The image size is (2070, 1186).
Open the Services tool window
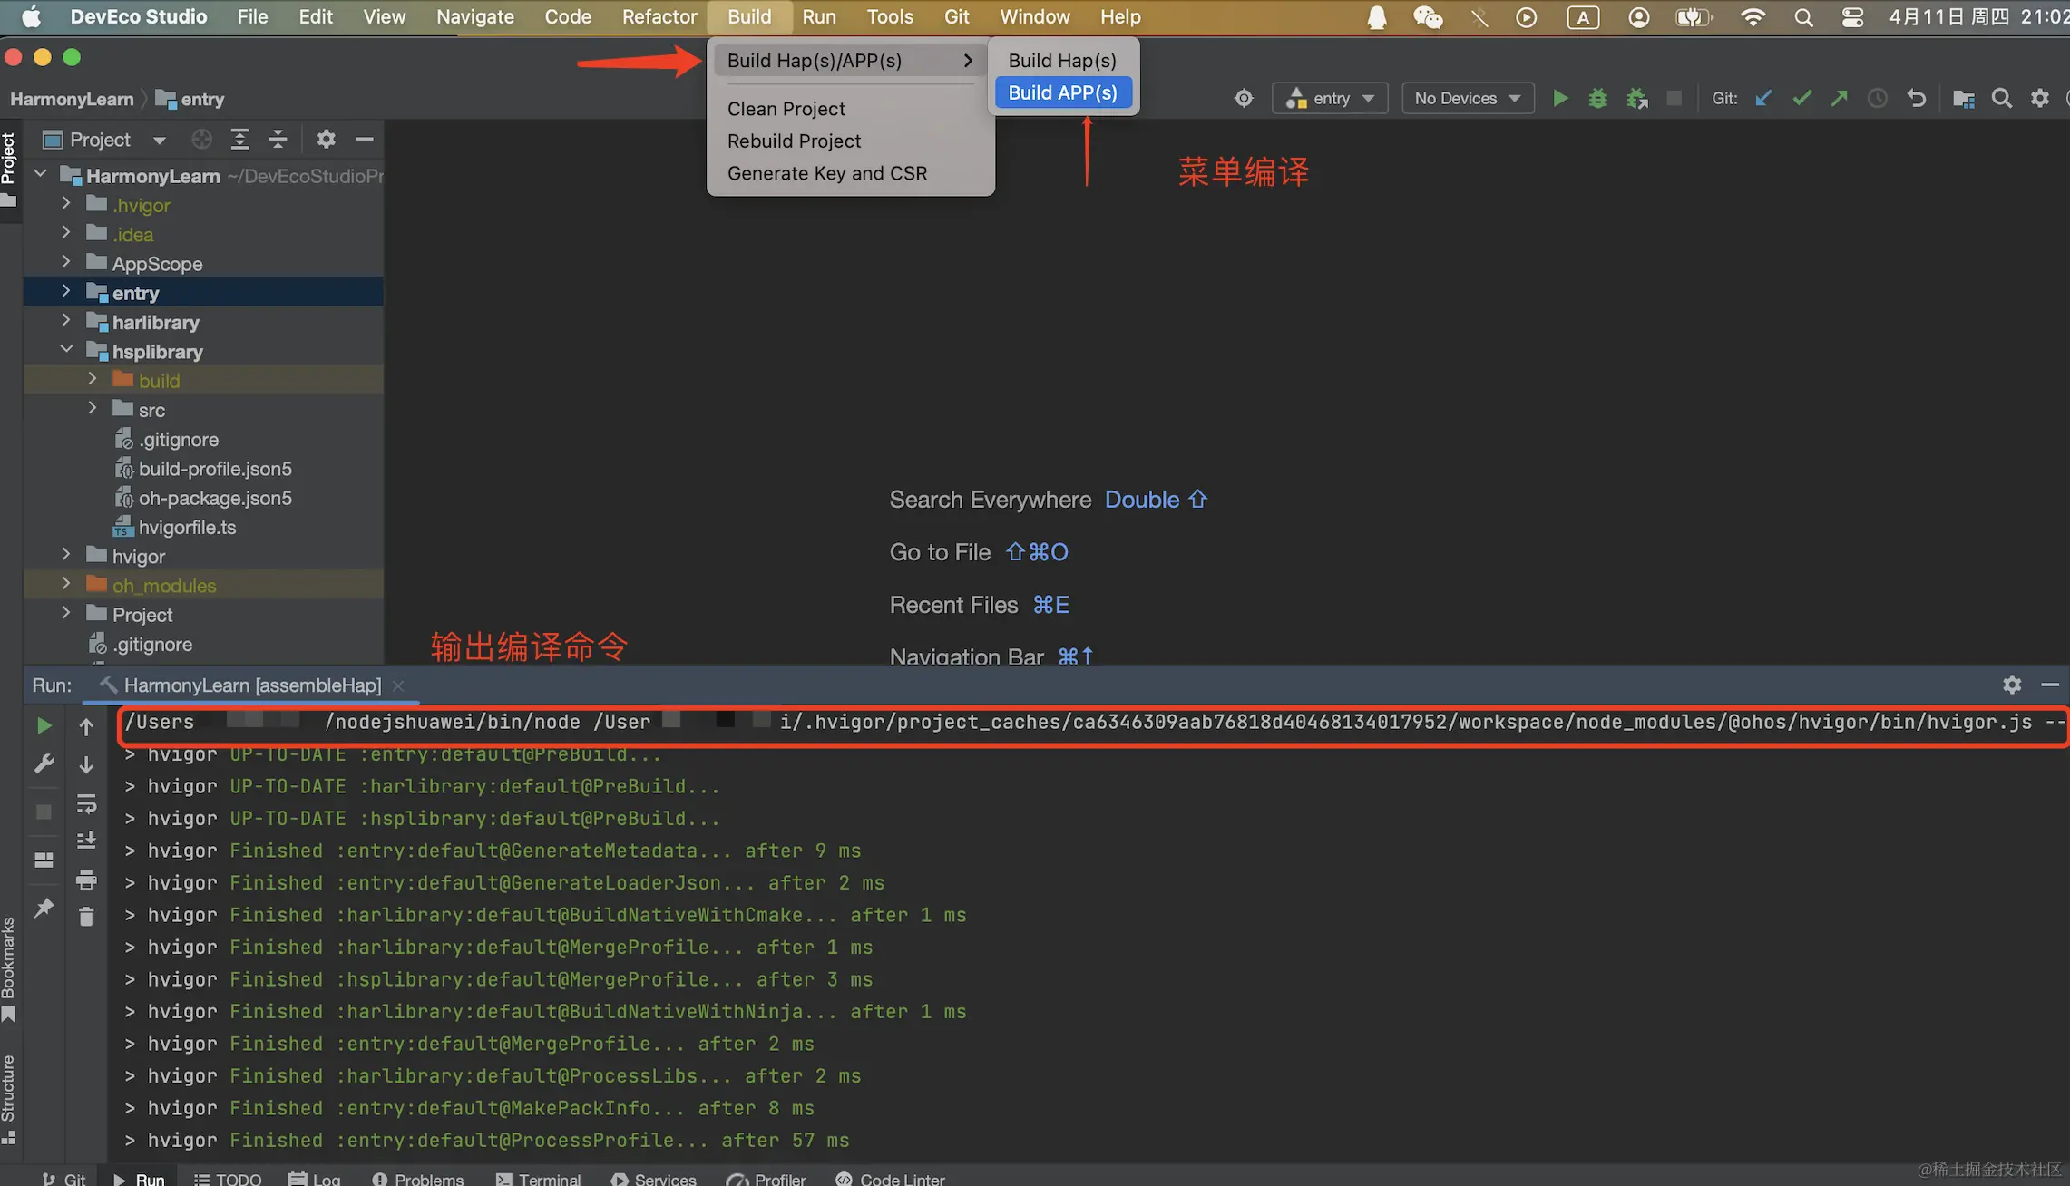(x=654, y=1179)
